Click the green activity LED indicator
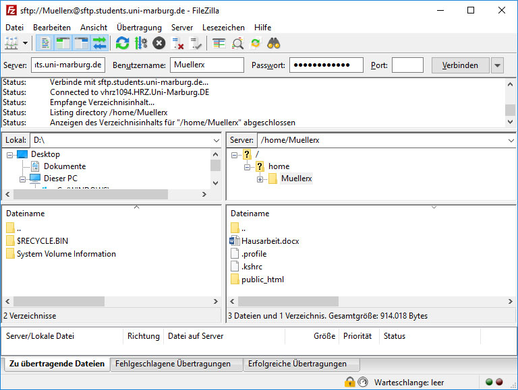Screen dimensions: 518x390 (489, 382)
